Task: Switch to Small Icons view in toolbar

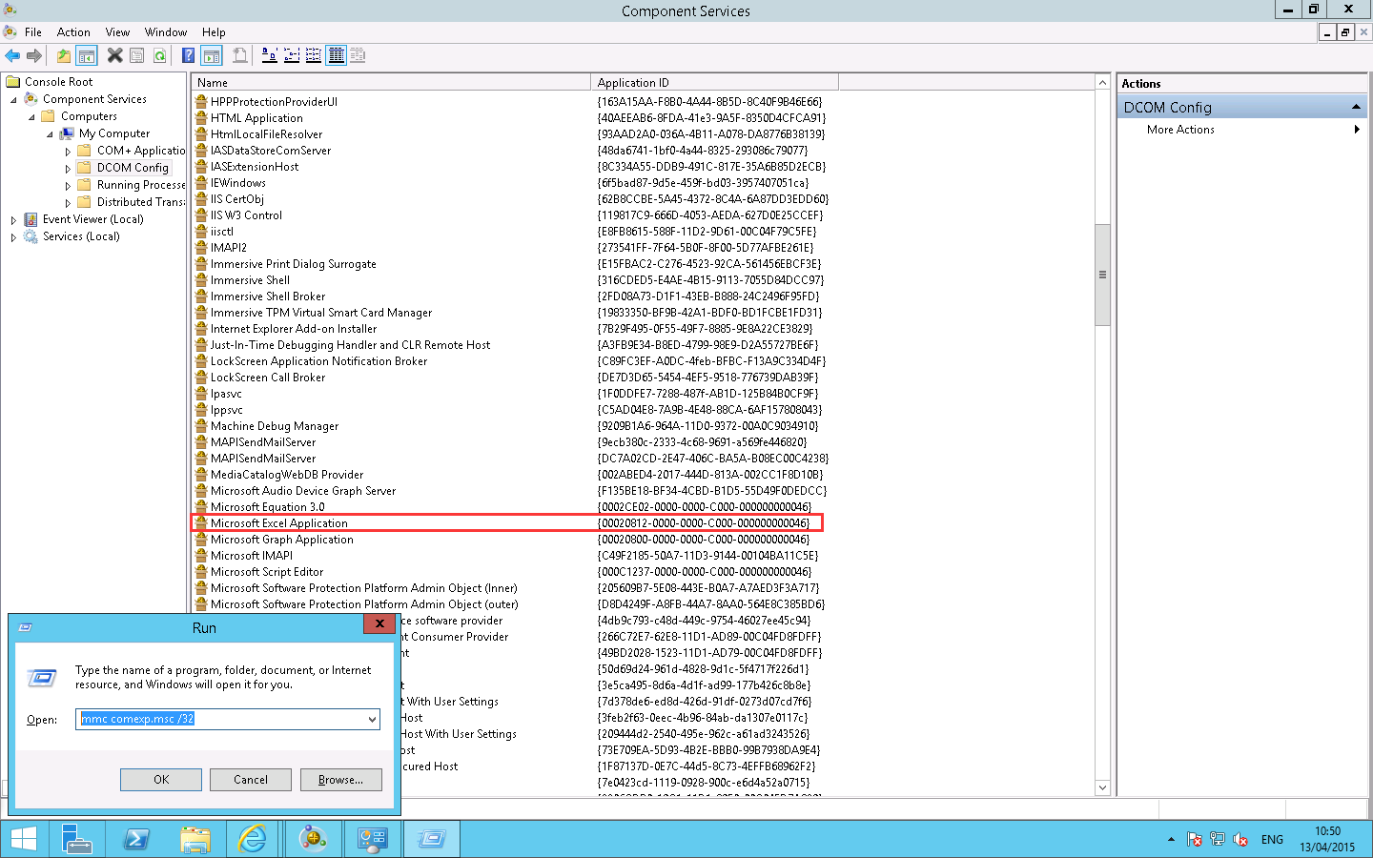Action: point(292,56)
